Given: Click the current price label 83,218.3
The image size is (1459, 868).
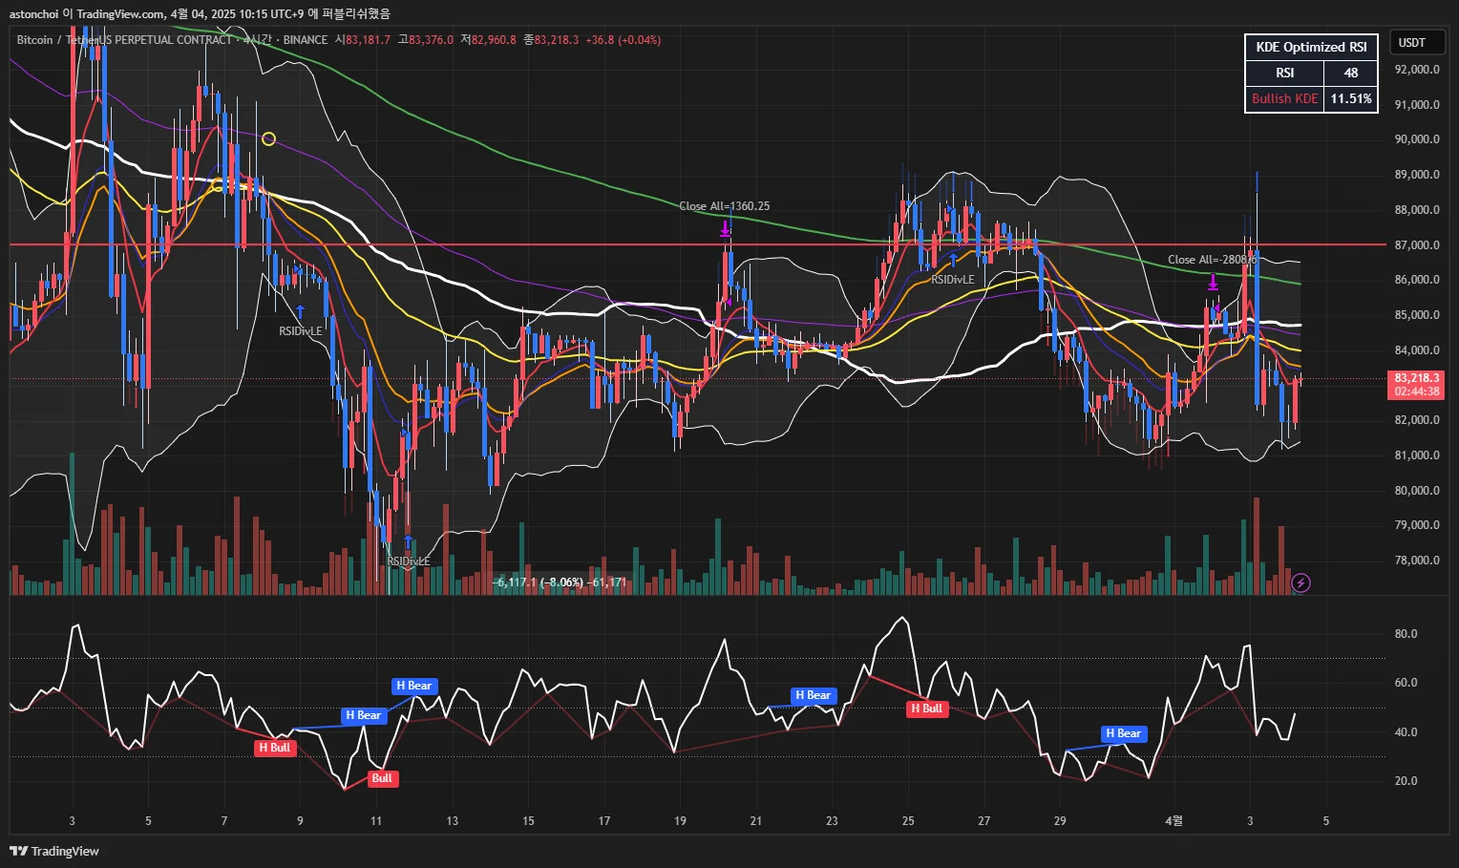Looking at the screenshot, I should click(x=1416, y=378).
